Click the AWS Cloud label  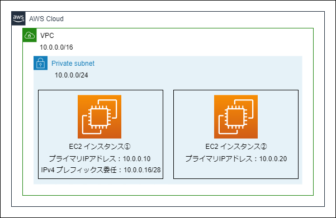point(46,19)
